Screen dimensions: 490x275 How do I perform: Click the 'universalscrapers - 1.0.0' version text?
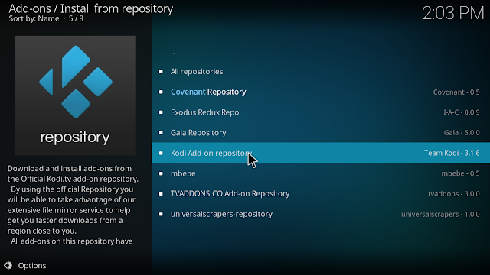[x=441, y=215]
